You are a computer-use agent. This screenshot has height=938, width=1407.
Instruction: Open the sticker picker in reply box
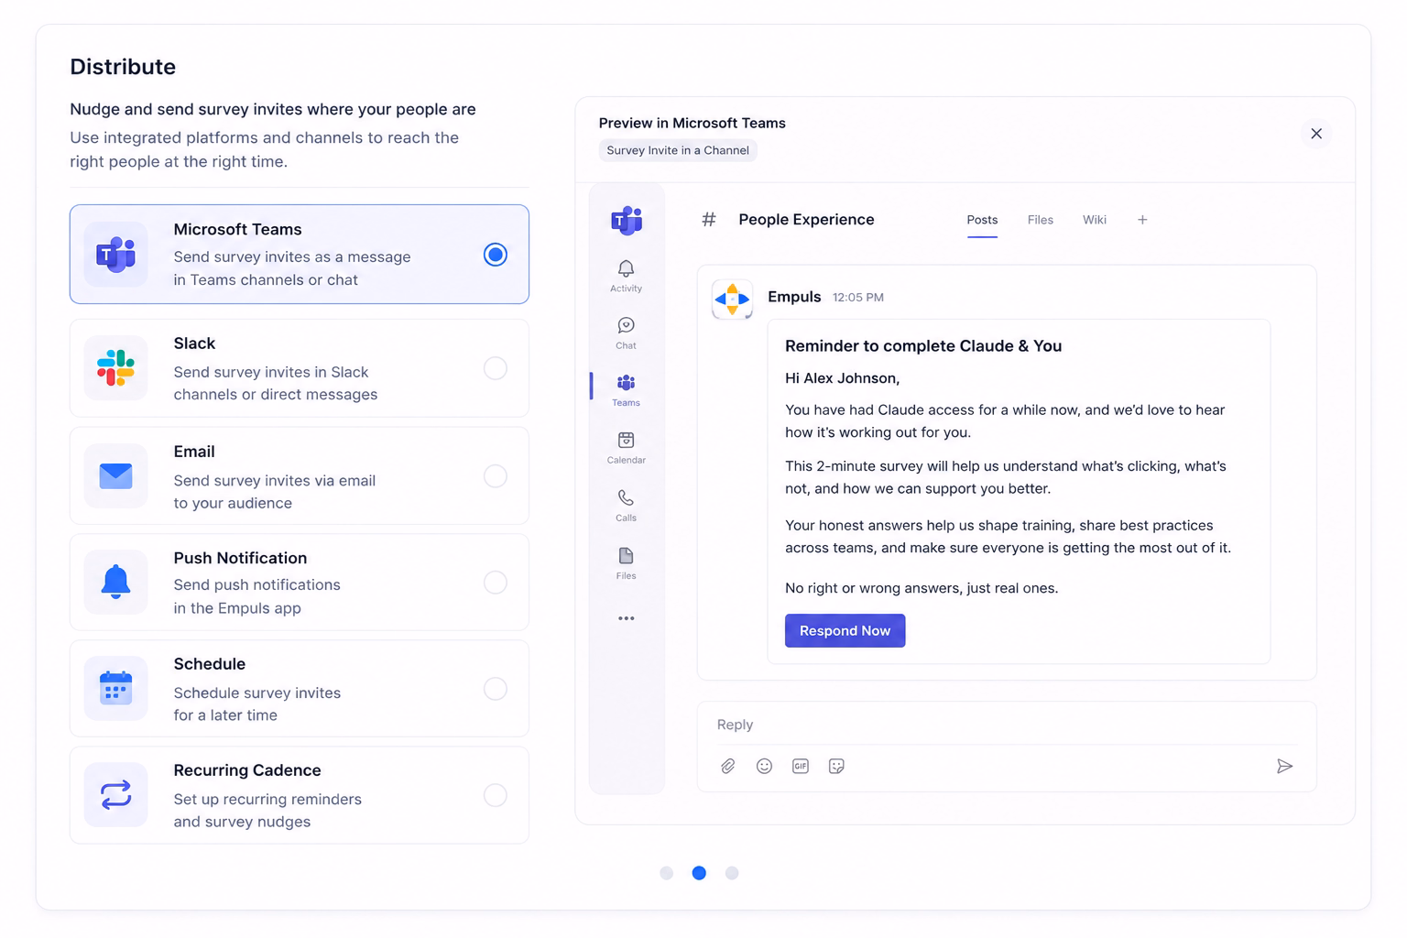coord(836,766)
